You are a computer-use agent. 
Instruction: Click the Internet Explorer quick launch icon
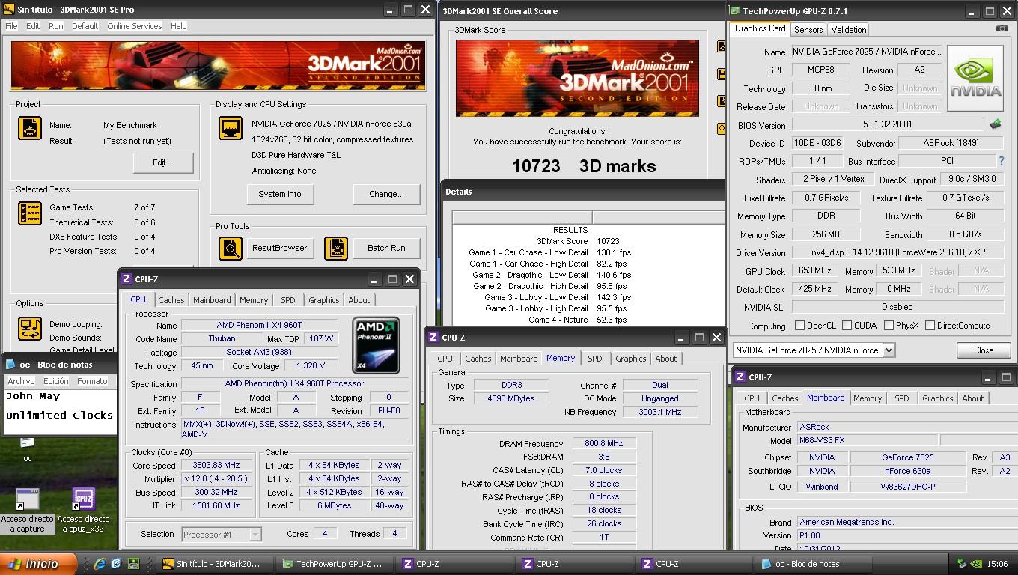pyautogui.click(x=99, y=564)
